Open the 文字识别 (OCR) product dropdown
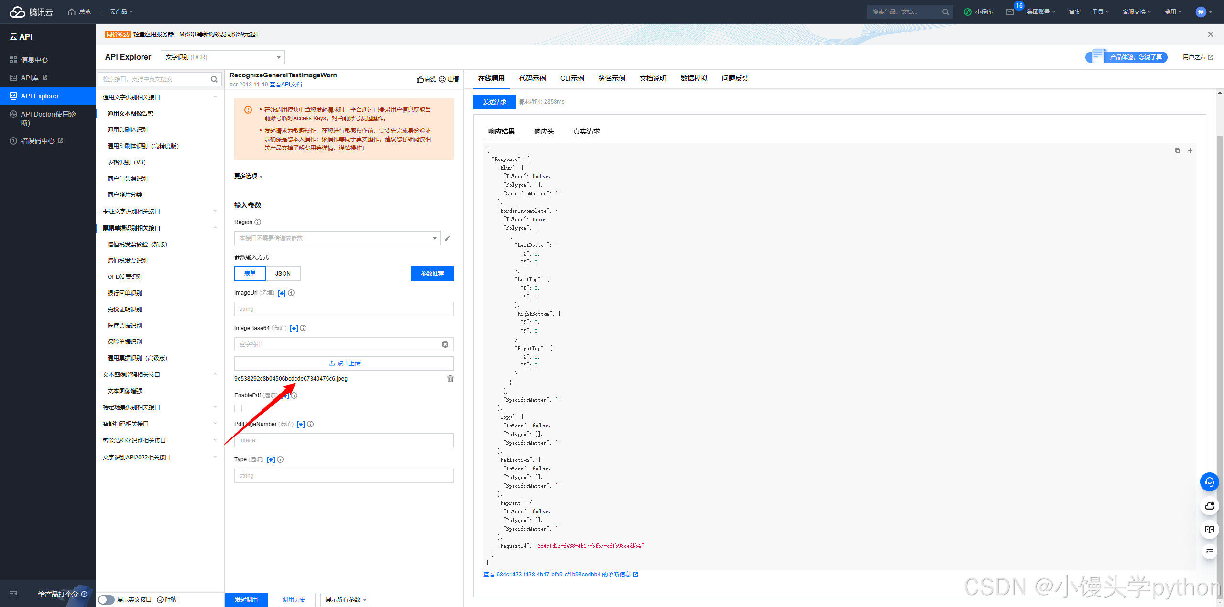The height and width of the screenshot is (607, 1224). (x=222, y=57)
